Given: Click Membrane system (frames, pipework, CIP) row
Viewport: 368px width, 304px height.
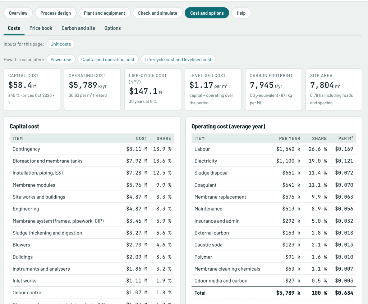Looking at the screenshot, I should pos(92,221).
